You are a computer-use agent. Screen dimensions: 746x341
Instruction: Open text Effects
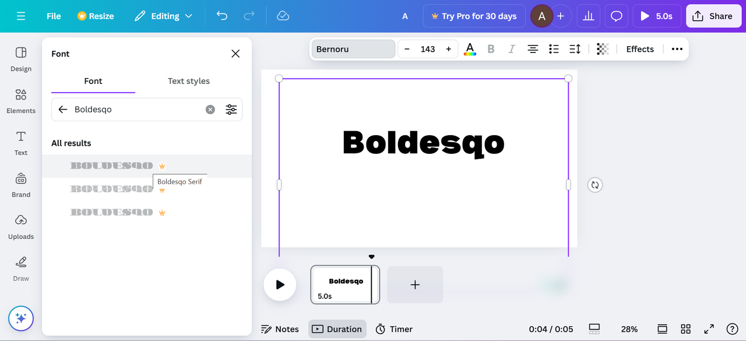(x=640, y=49)
